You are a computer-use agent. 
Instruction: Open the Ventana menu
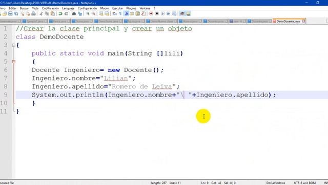[145, 8]
